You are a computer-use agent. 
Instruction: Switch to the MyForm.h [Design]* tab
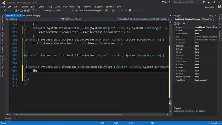tap(32, 16)
